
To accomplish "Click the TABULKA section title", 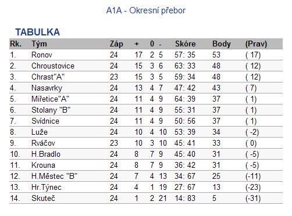I will click(x=38, y=32).
